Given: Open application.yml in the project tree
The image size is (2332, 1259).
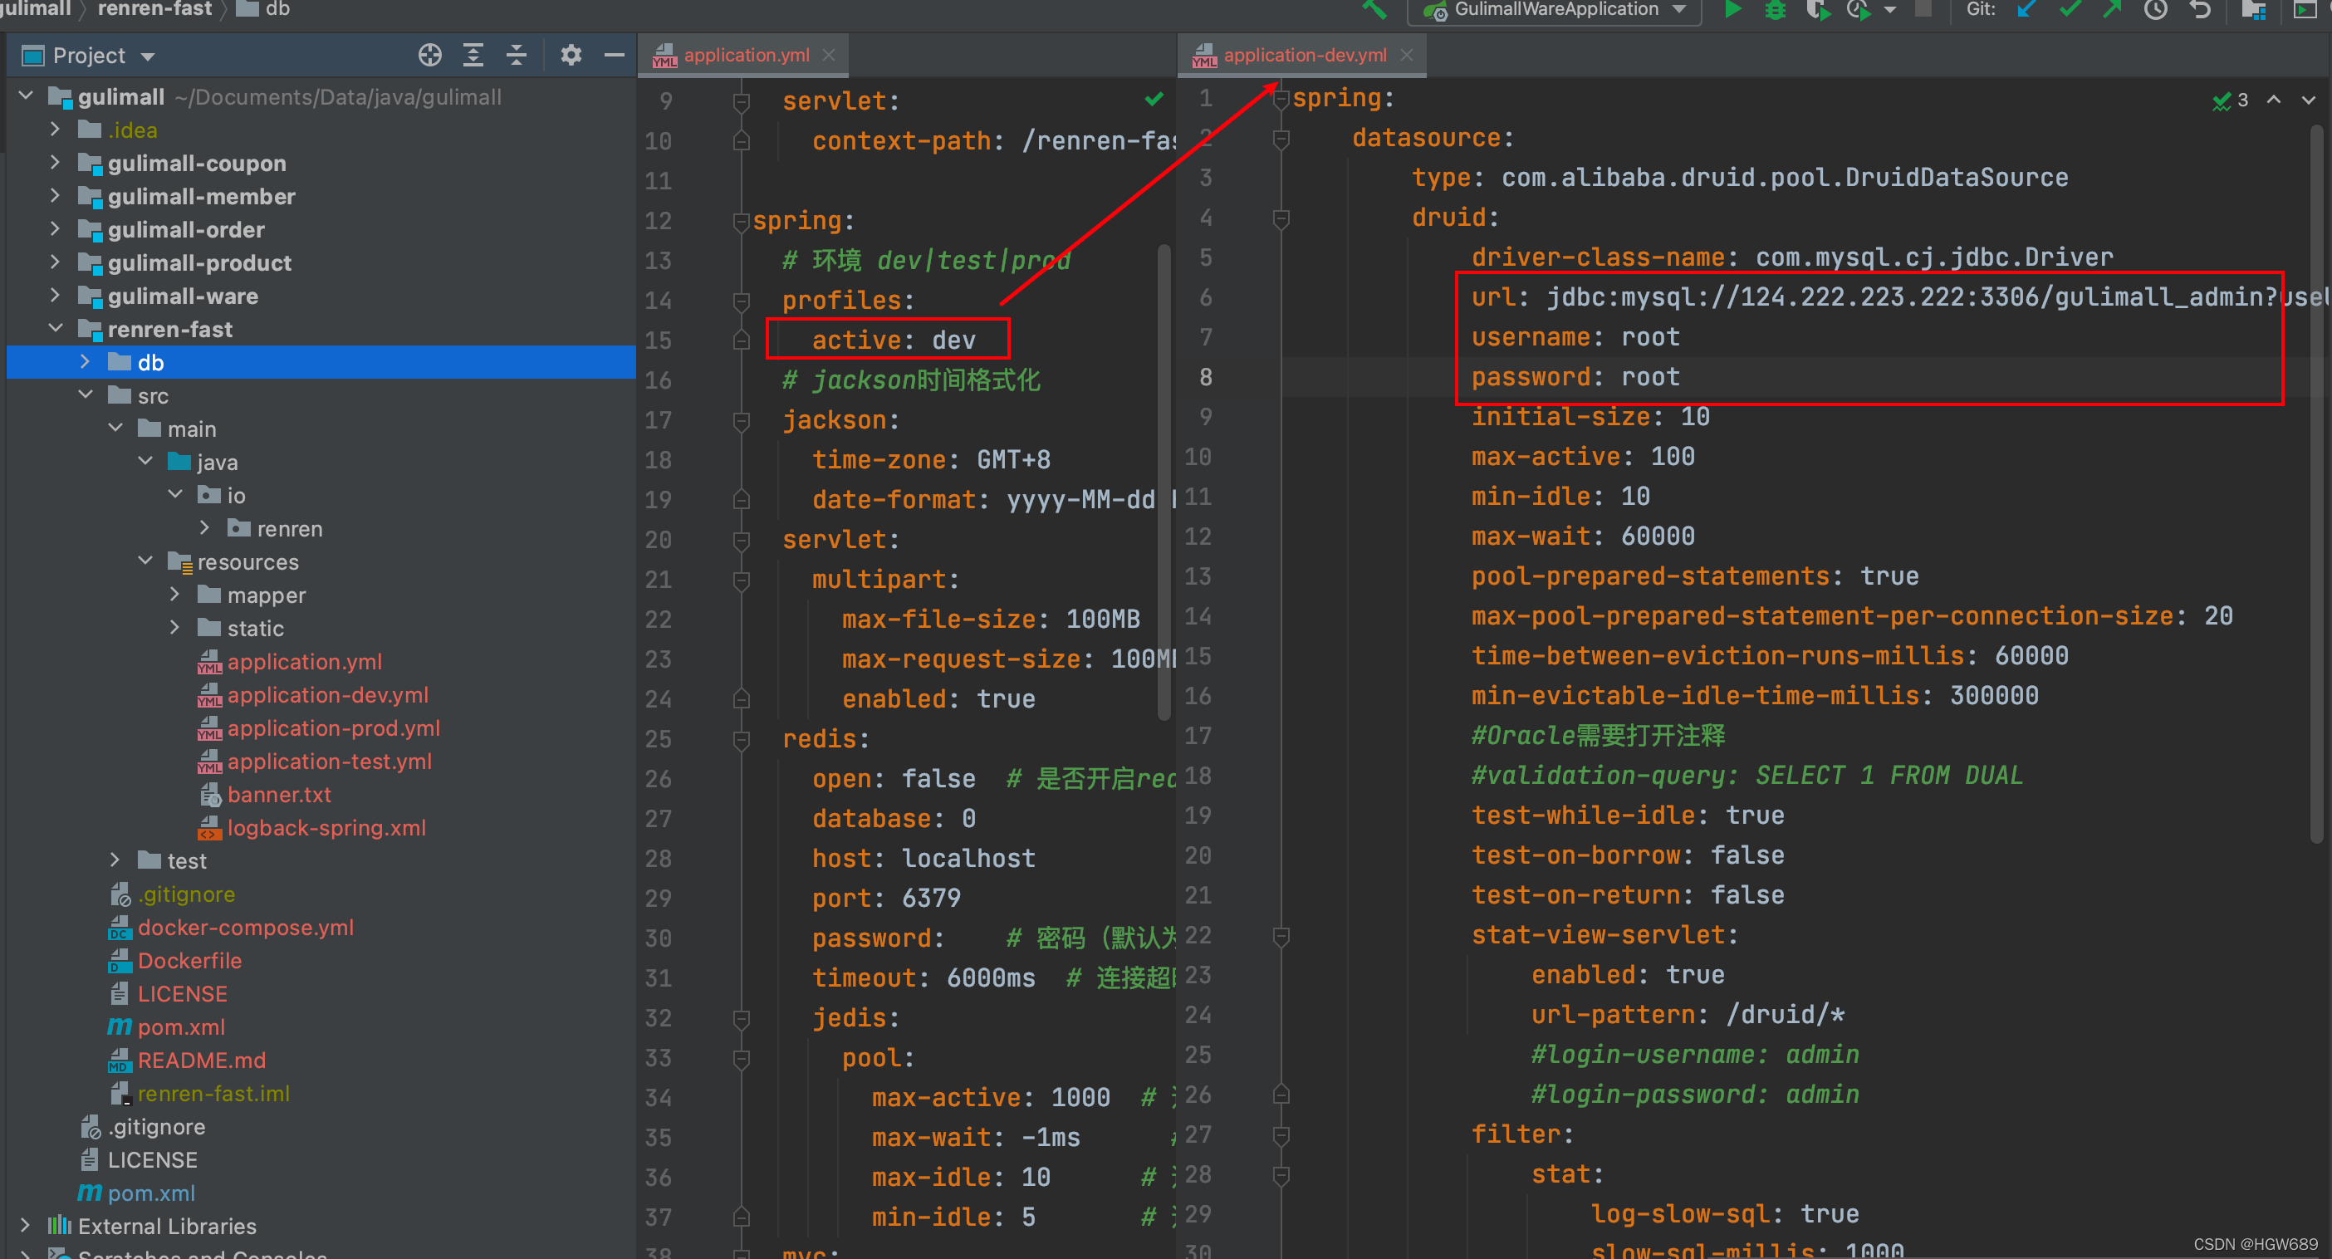Looking at the screenshot, I should 304,662.
